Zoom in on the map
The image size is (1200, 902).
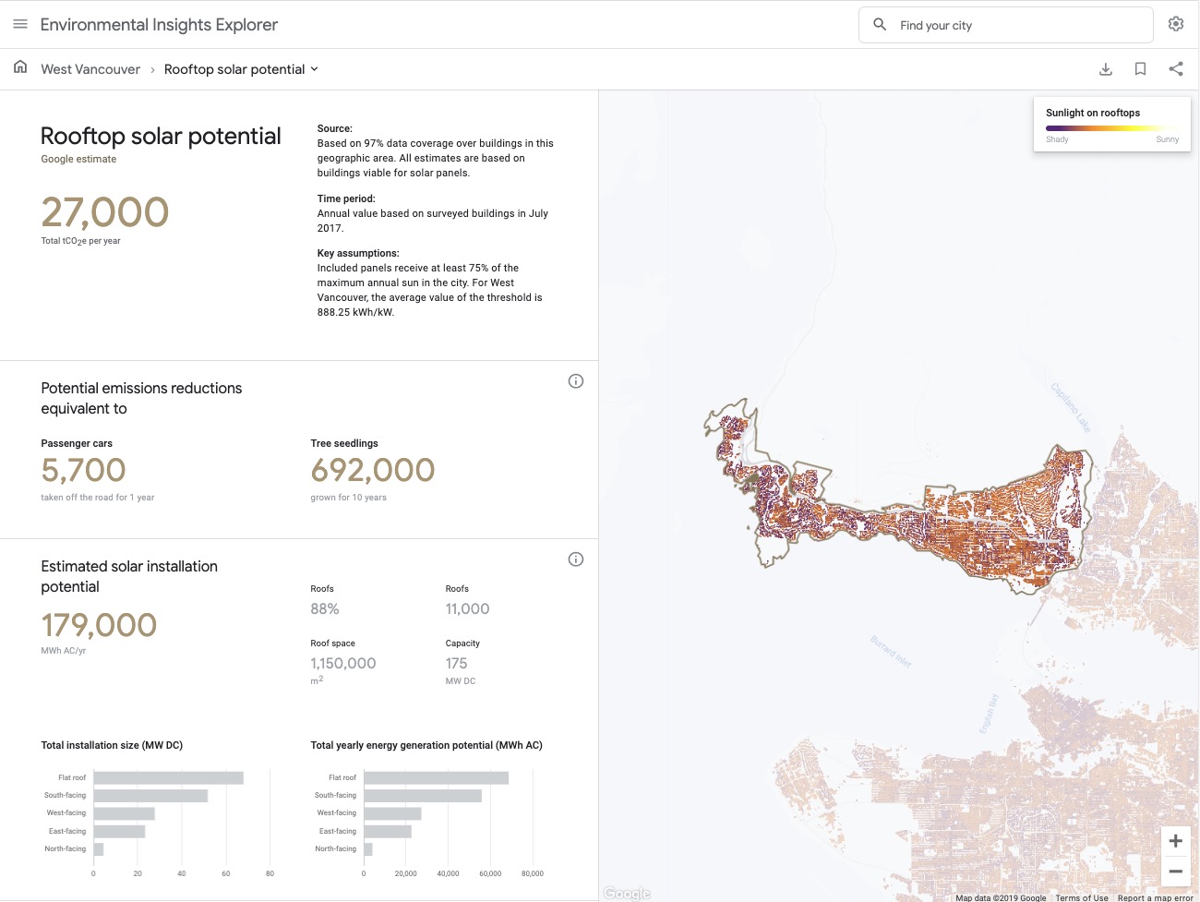click(1175, 841)
